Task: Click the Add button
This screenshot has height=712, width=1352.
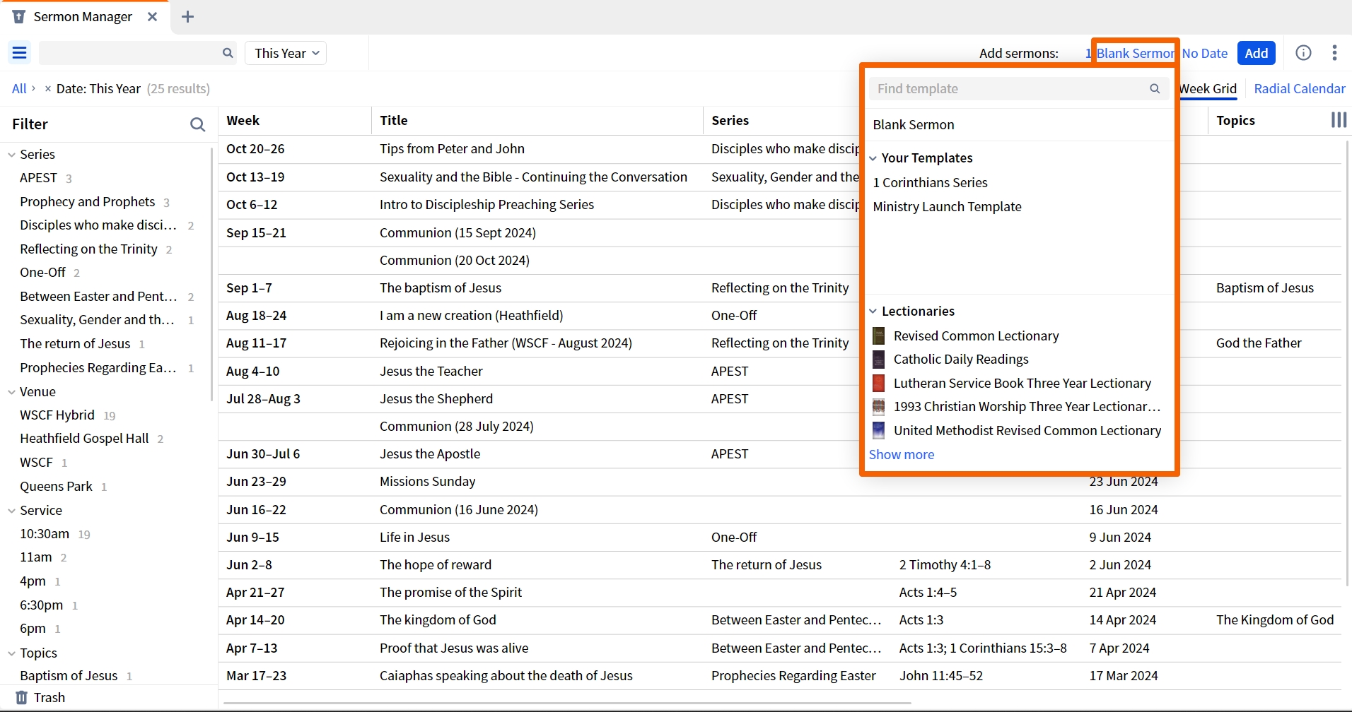Action: [1256, 53]
